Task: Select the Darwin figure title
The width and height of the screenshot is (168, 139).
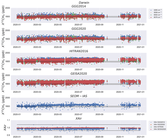Action: (x=80, y=2)
